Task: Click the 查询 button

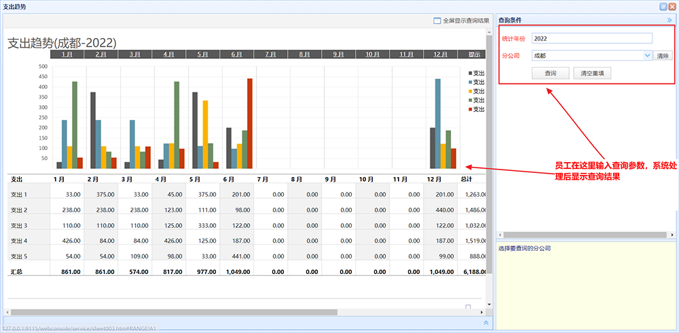Action: [551, 73]
